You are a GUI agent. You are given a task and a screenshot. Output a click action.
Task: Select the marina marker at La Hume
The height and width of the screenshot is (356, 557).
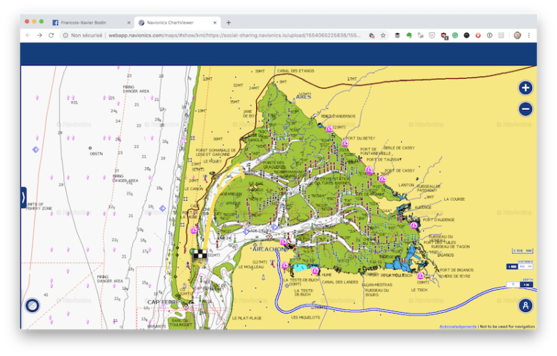[315, 271]
